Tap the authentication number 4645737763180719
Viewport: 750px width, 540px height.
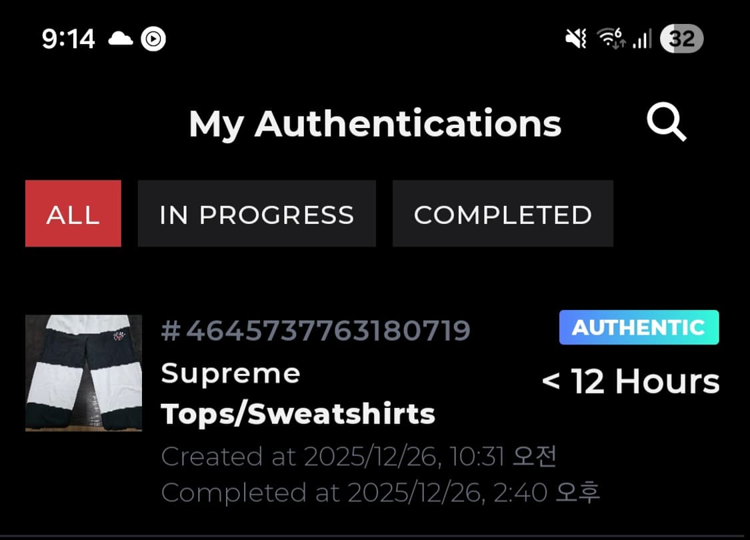[x=316, y=329]
